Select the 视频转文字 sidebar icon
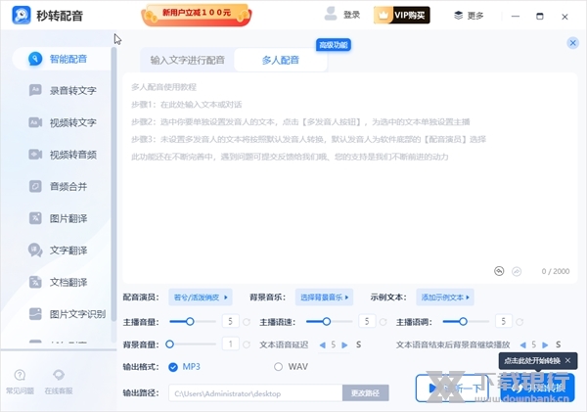Image resolution: width=587 pixels, height=412 pixels. [x=35, y=122]
